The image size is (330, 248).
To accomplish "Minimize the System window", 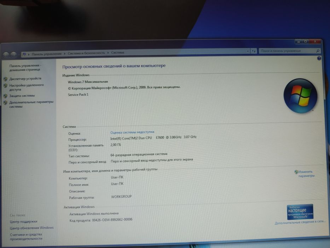I will [298, 42].
